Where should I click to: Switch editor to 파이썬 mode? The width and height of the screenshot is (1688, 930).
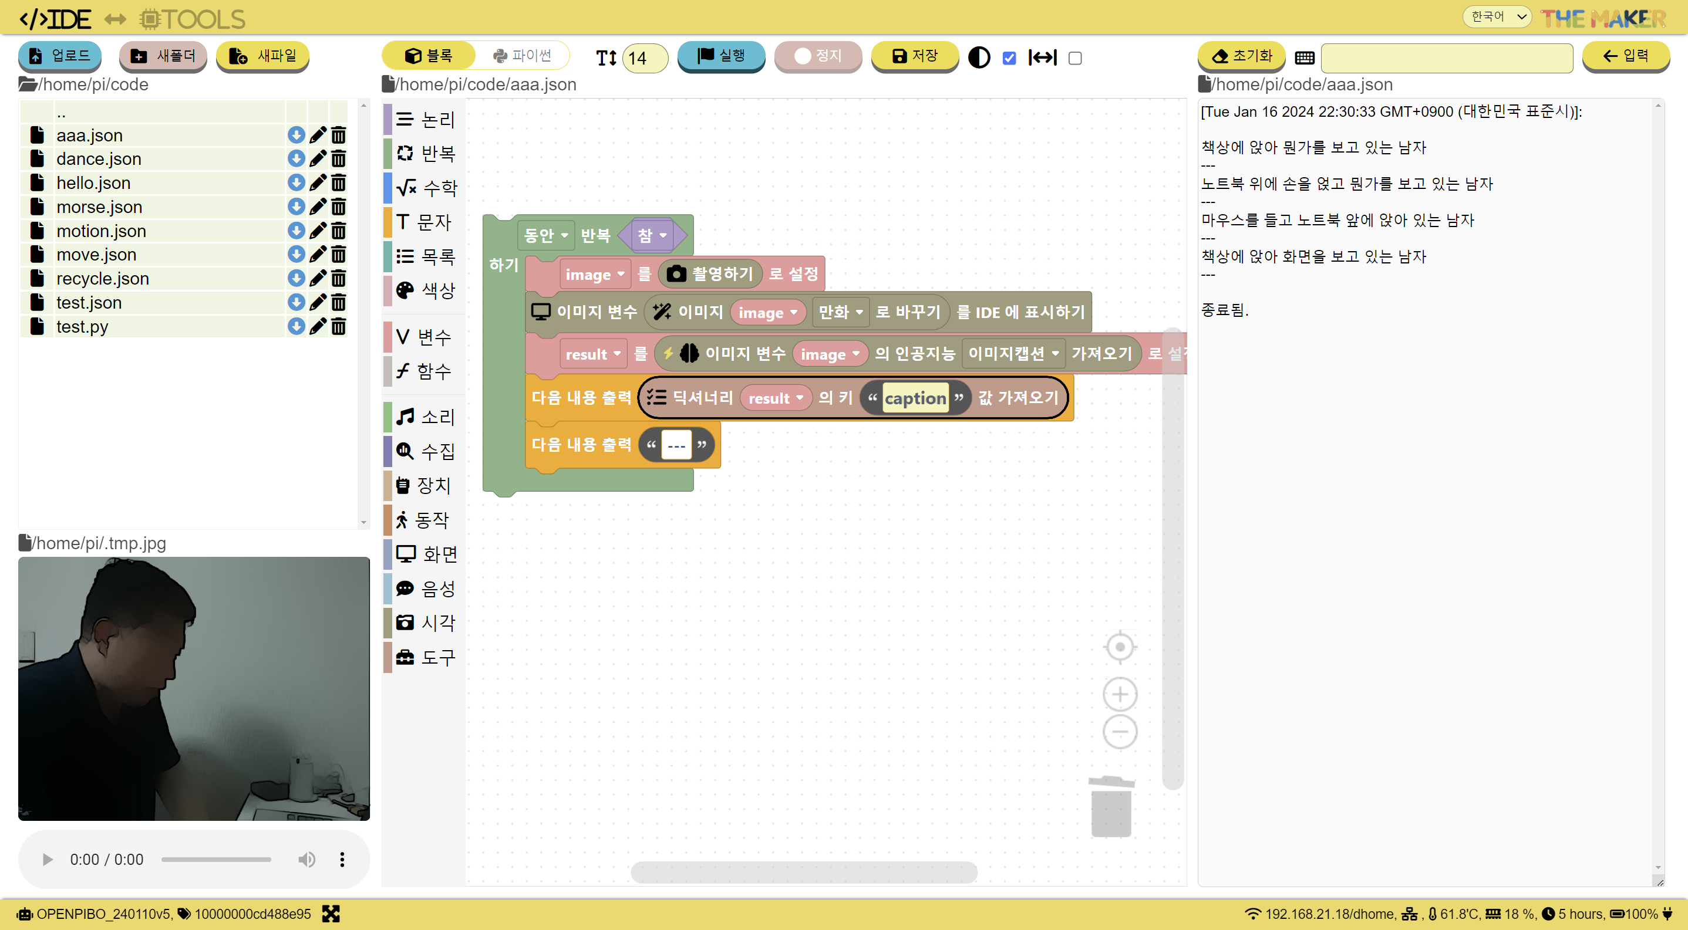tap(523, 56)
